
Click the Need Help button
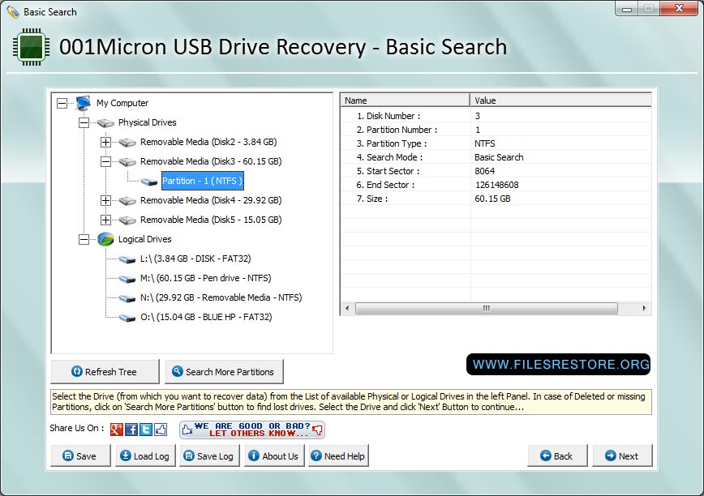(x=338, y=456)
